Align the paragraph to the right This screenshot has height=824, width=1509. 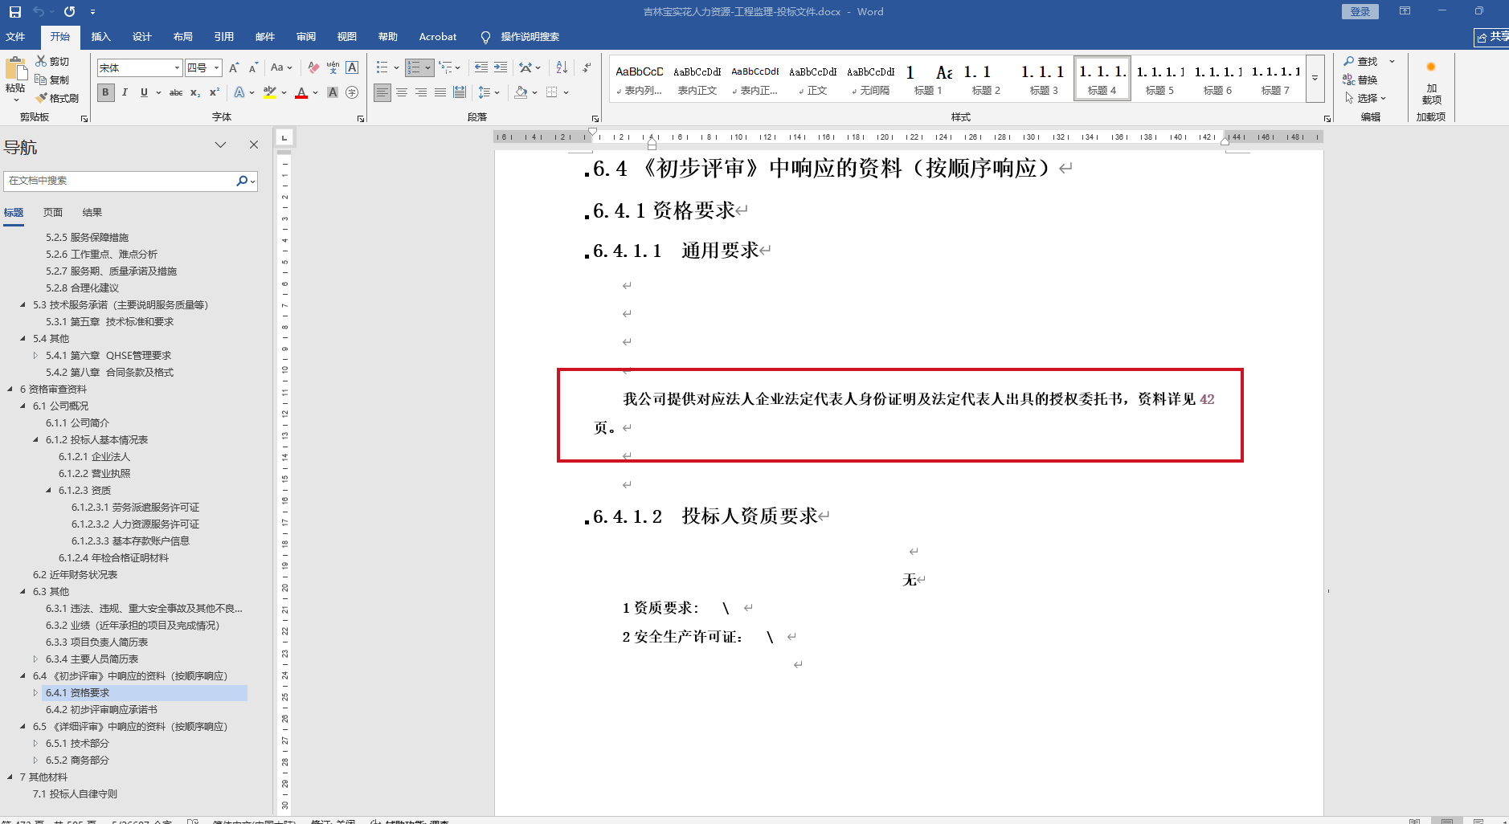pos(421,93)
